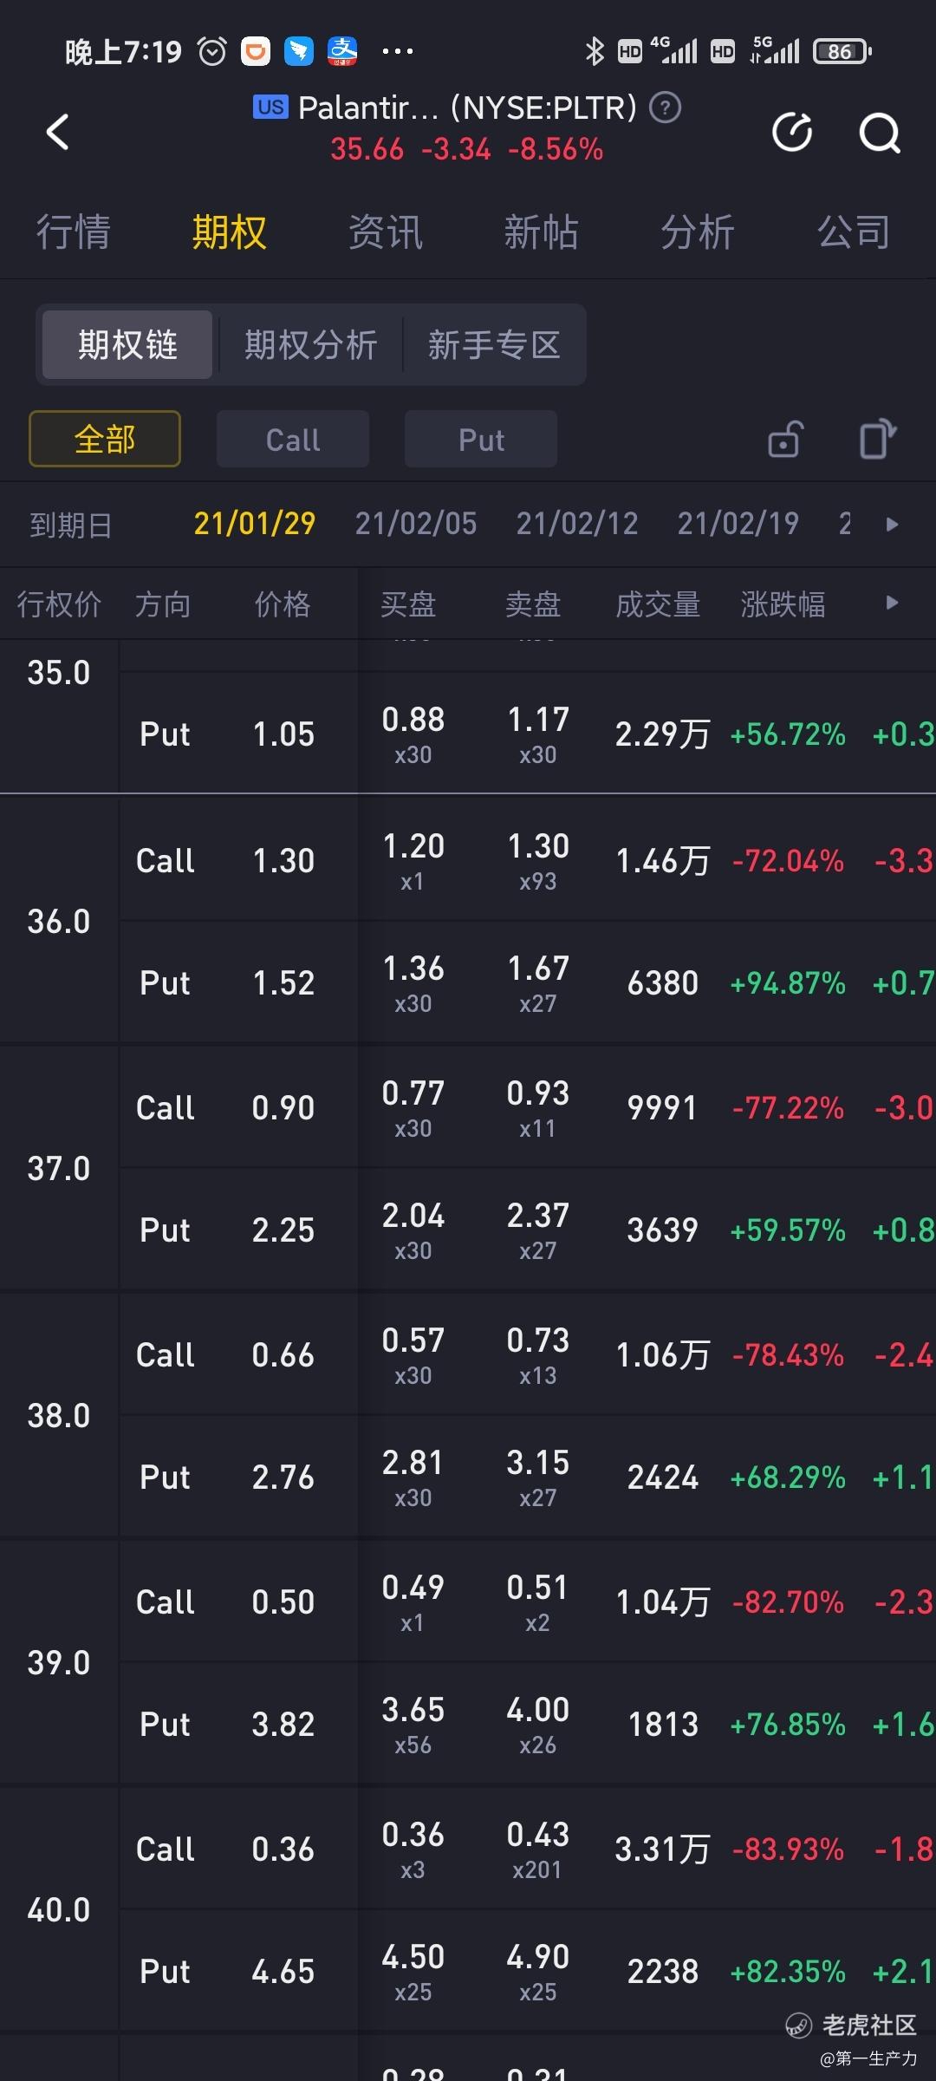Select expiry date 21/02/05

pos(416,524)
